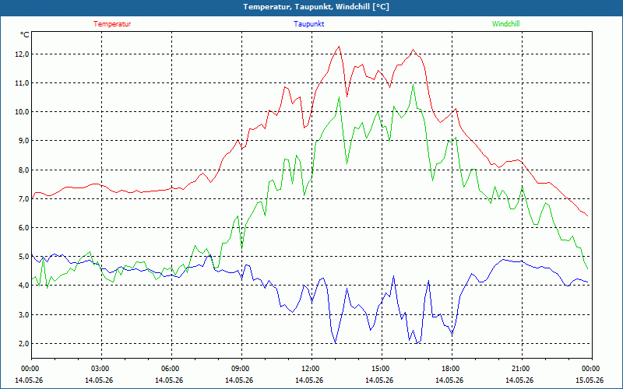Click the 8,0 y-axis value

pos(23,170)
